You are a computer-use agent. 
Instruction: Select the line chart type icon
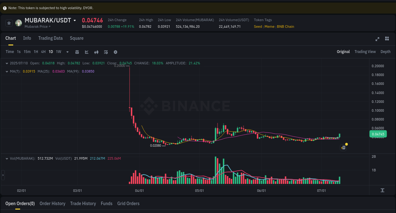point(86,52)
